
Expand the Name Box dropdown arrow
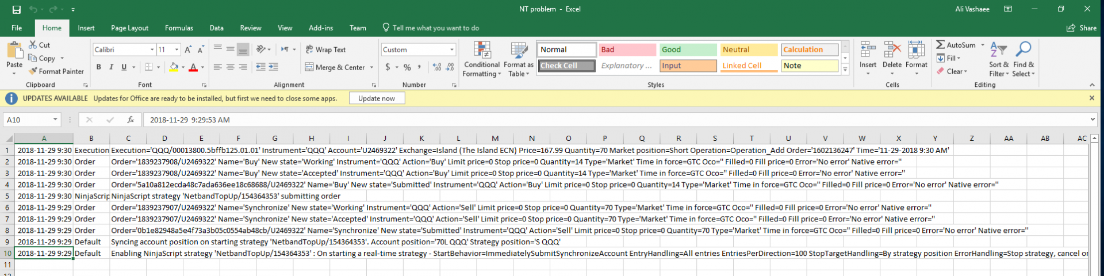(x=55, y=120)
